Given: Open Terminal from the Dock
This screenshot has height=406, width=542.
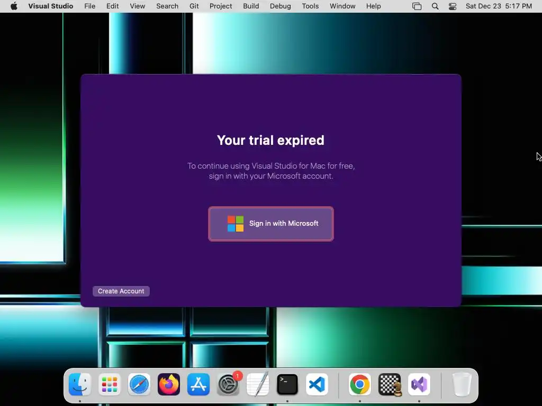Looking at the screenshot, I should pyautogui.click(x=287, y=384).
